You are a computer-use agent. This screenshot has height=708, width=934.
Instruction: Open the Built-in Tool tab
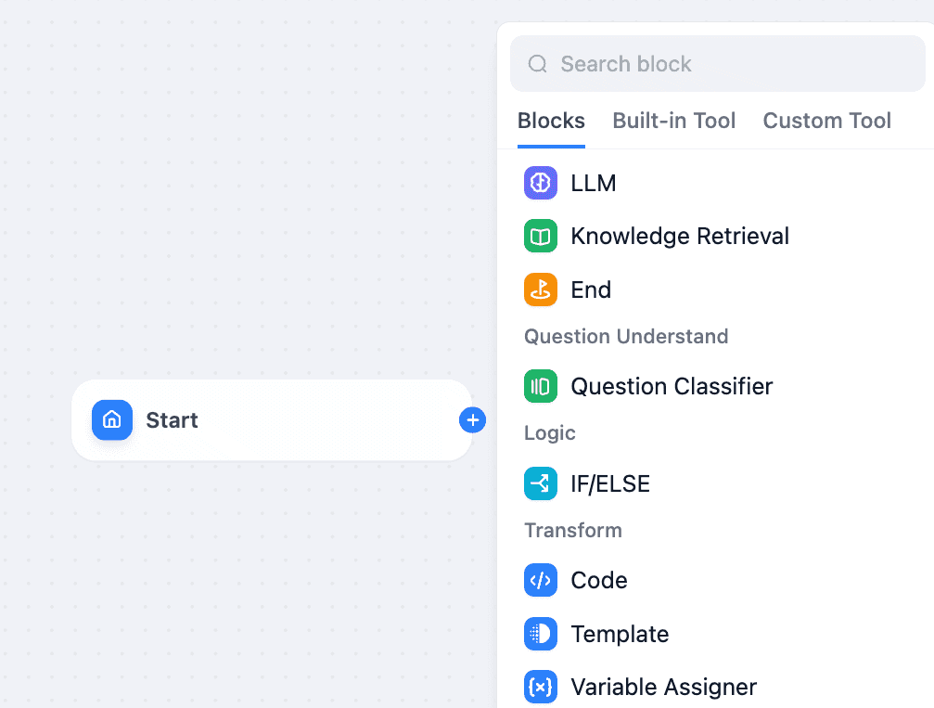[673, 121]
